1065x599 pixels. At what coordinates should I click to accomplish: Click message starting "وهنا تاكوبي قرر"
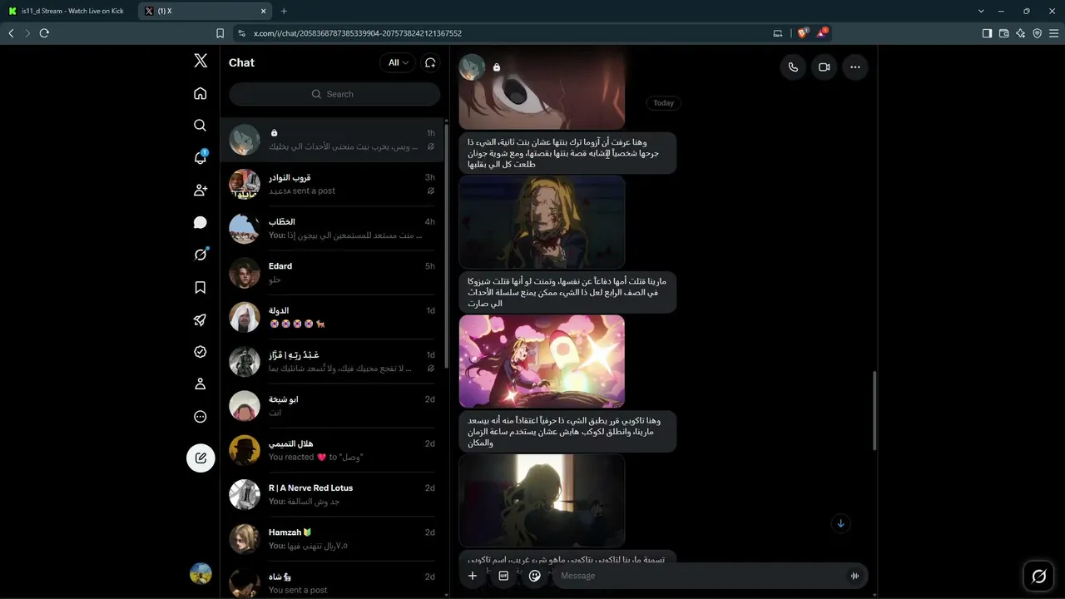point(567,432)
